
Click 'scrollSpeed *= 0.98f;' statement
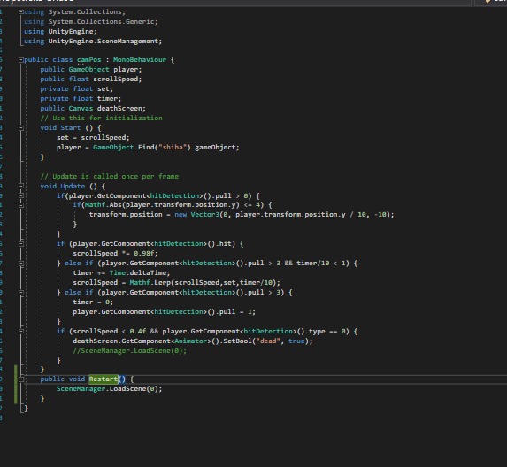115,253
